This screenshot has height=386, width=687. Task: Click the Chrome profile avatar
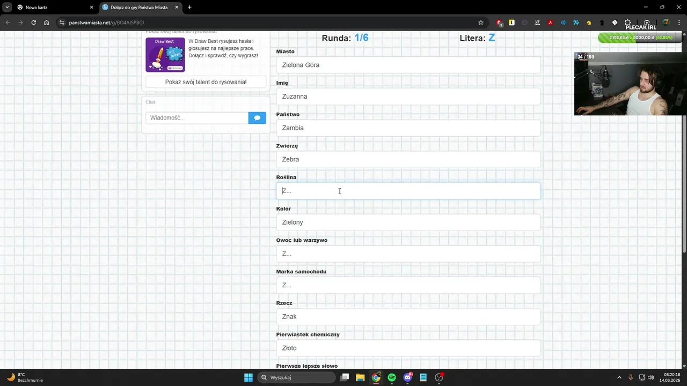pyautogui.click(x=666, y=23)
